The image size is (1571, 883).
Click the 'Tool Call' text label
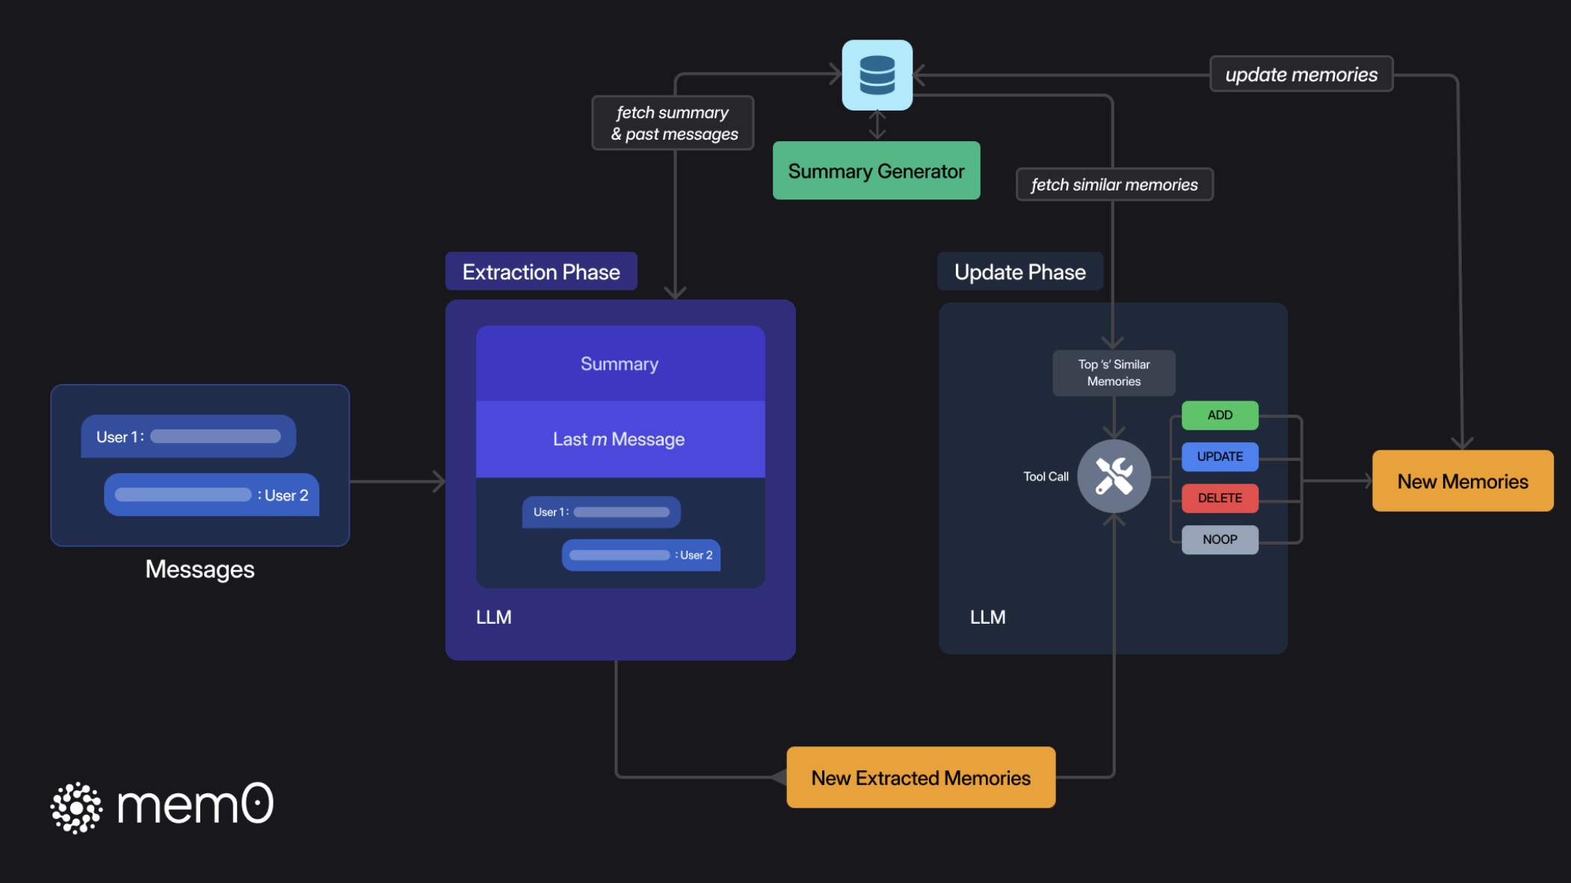1046,477
